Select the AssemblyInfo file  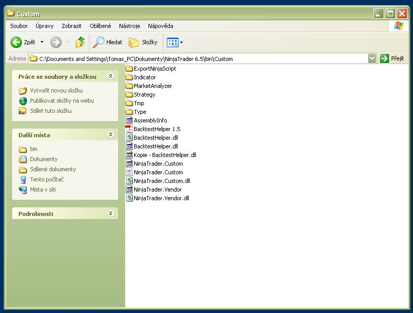(150, 120)
